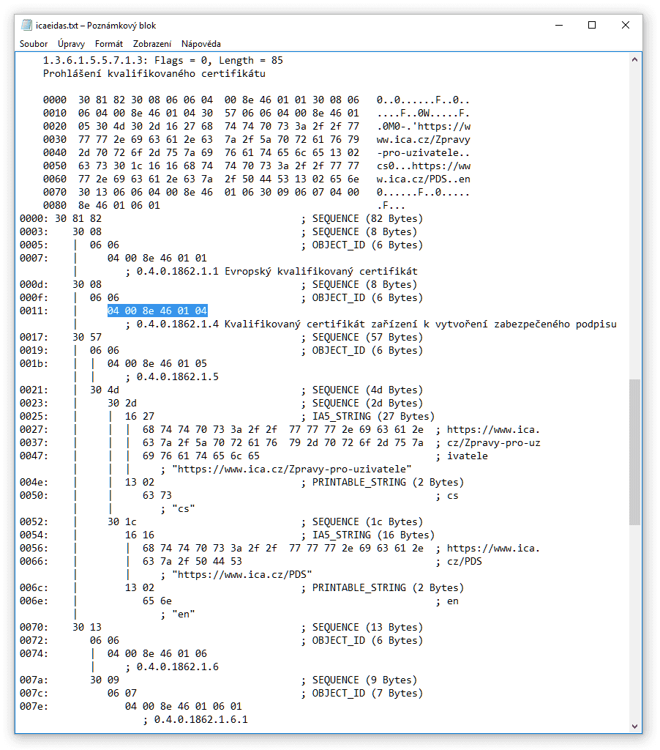The image size is (660, 750).
Task: Click the quoted string "cs"
Action: (x=184, y=508)
